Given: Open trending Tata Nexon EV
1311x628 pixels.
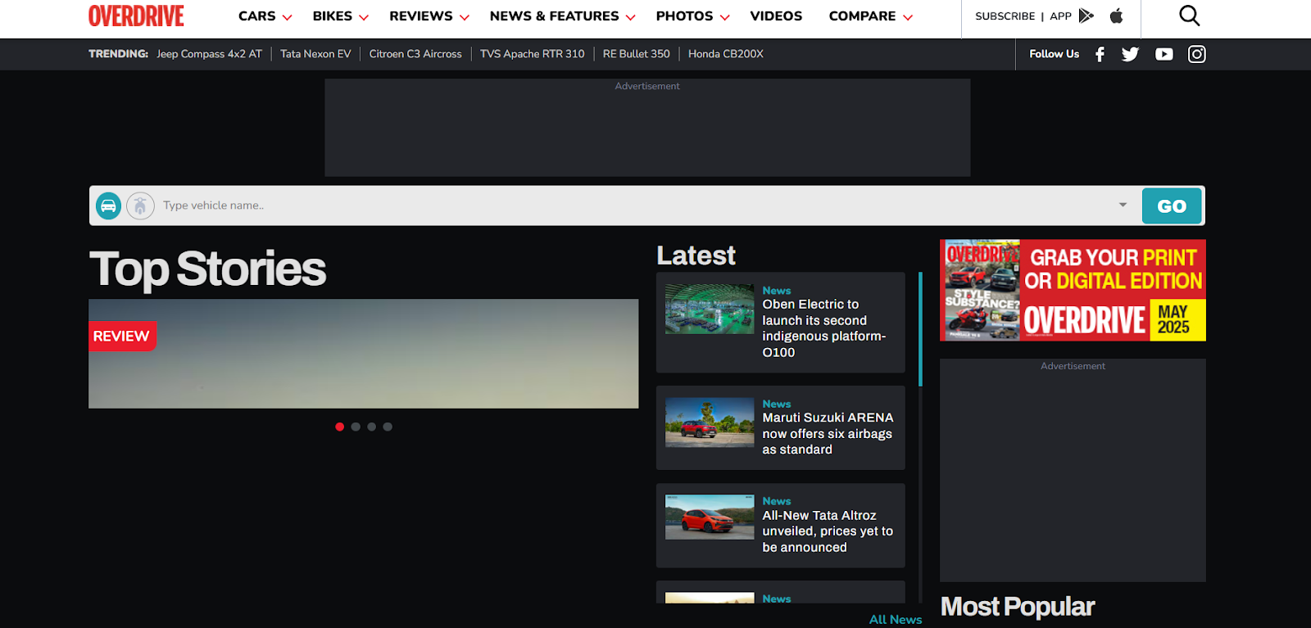Looking at the screenshot, I should tap(315, 54).
